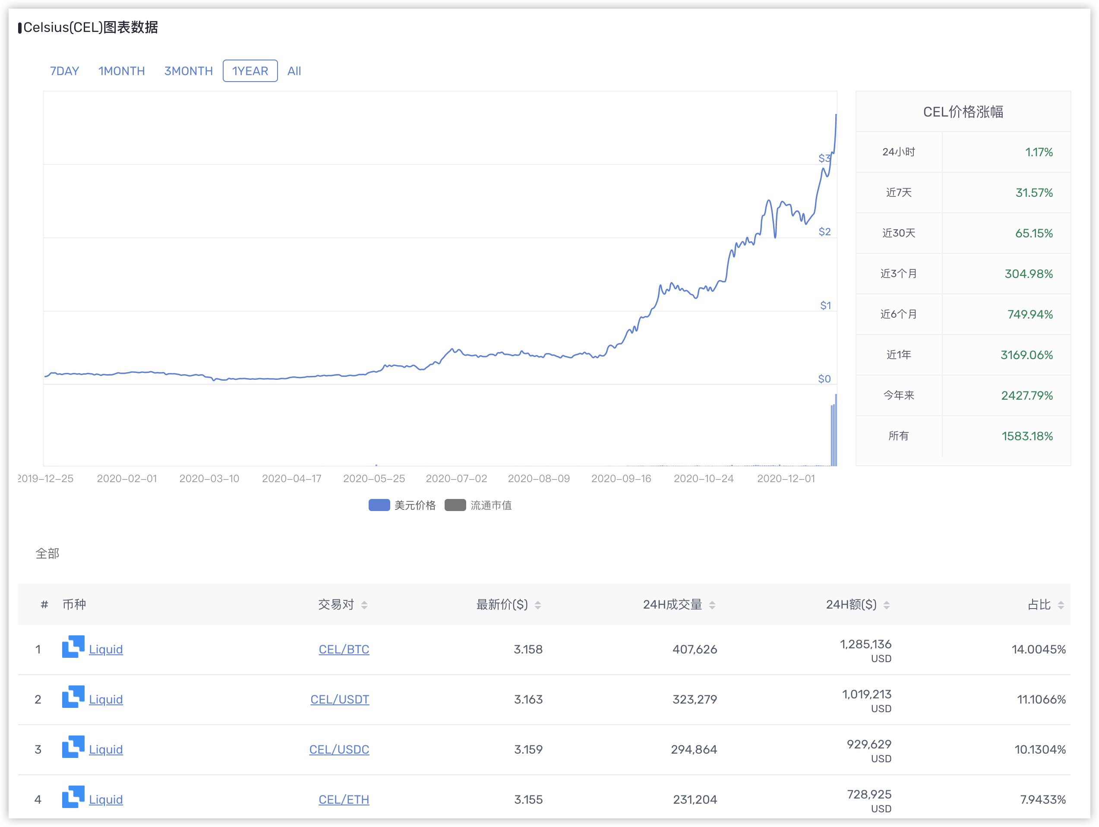1099x827 pixels.
Task: Click share 14.0045% in CEL/BTC row
Action: coord(1039,650)
